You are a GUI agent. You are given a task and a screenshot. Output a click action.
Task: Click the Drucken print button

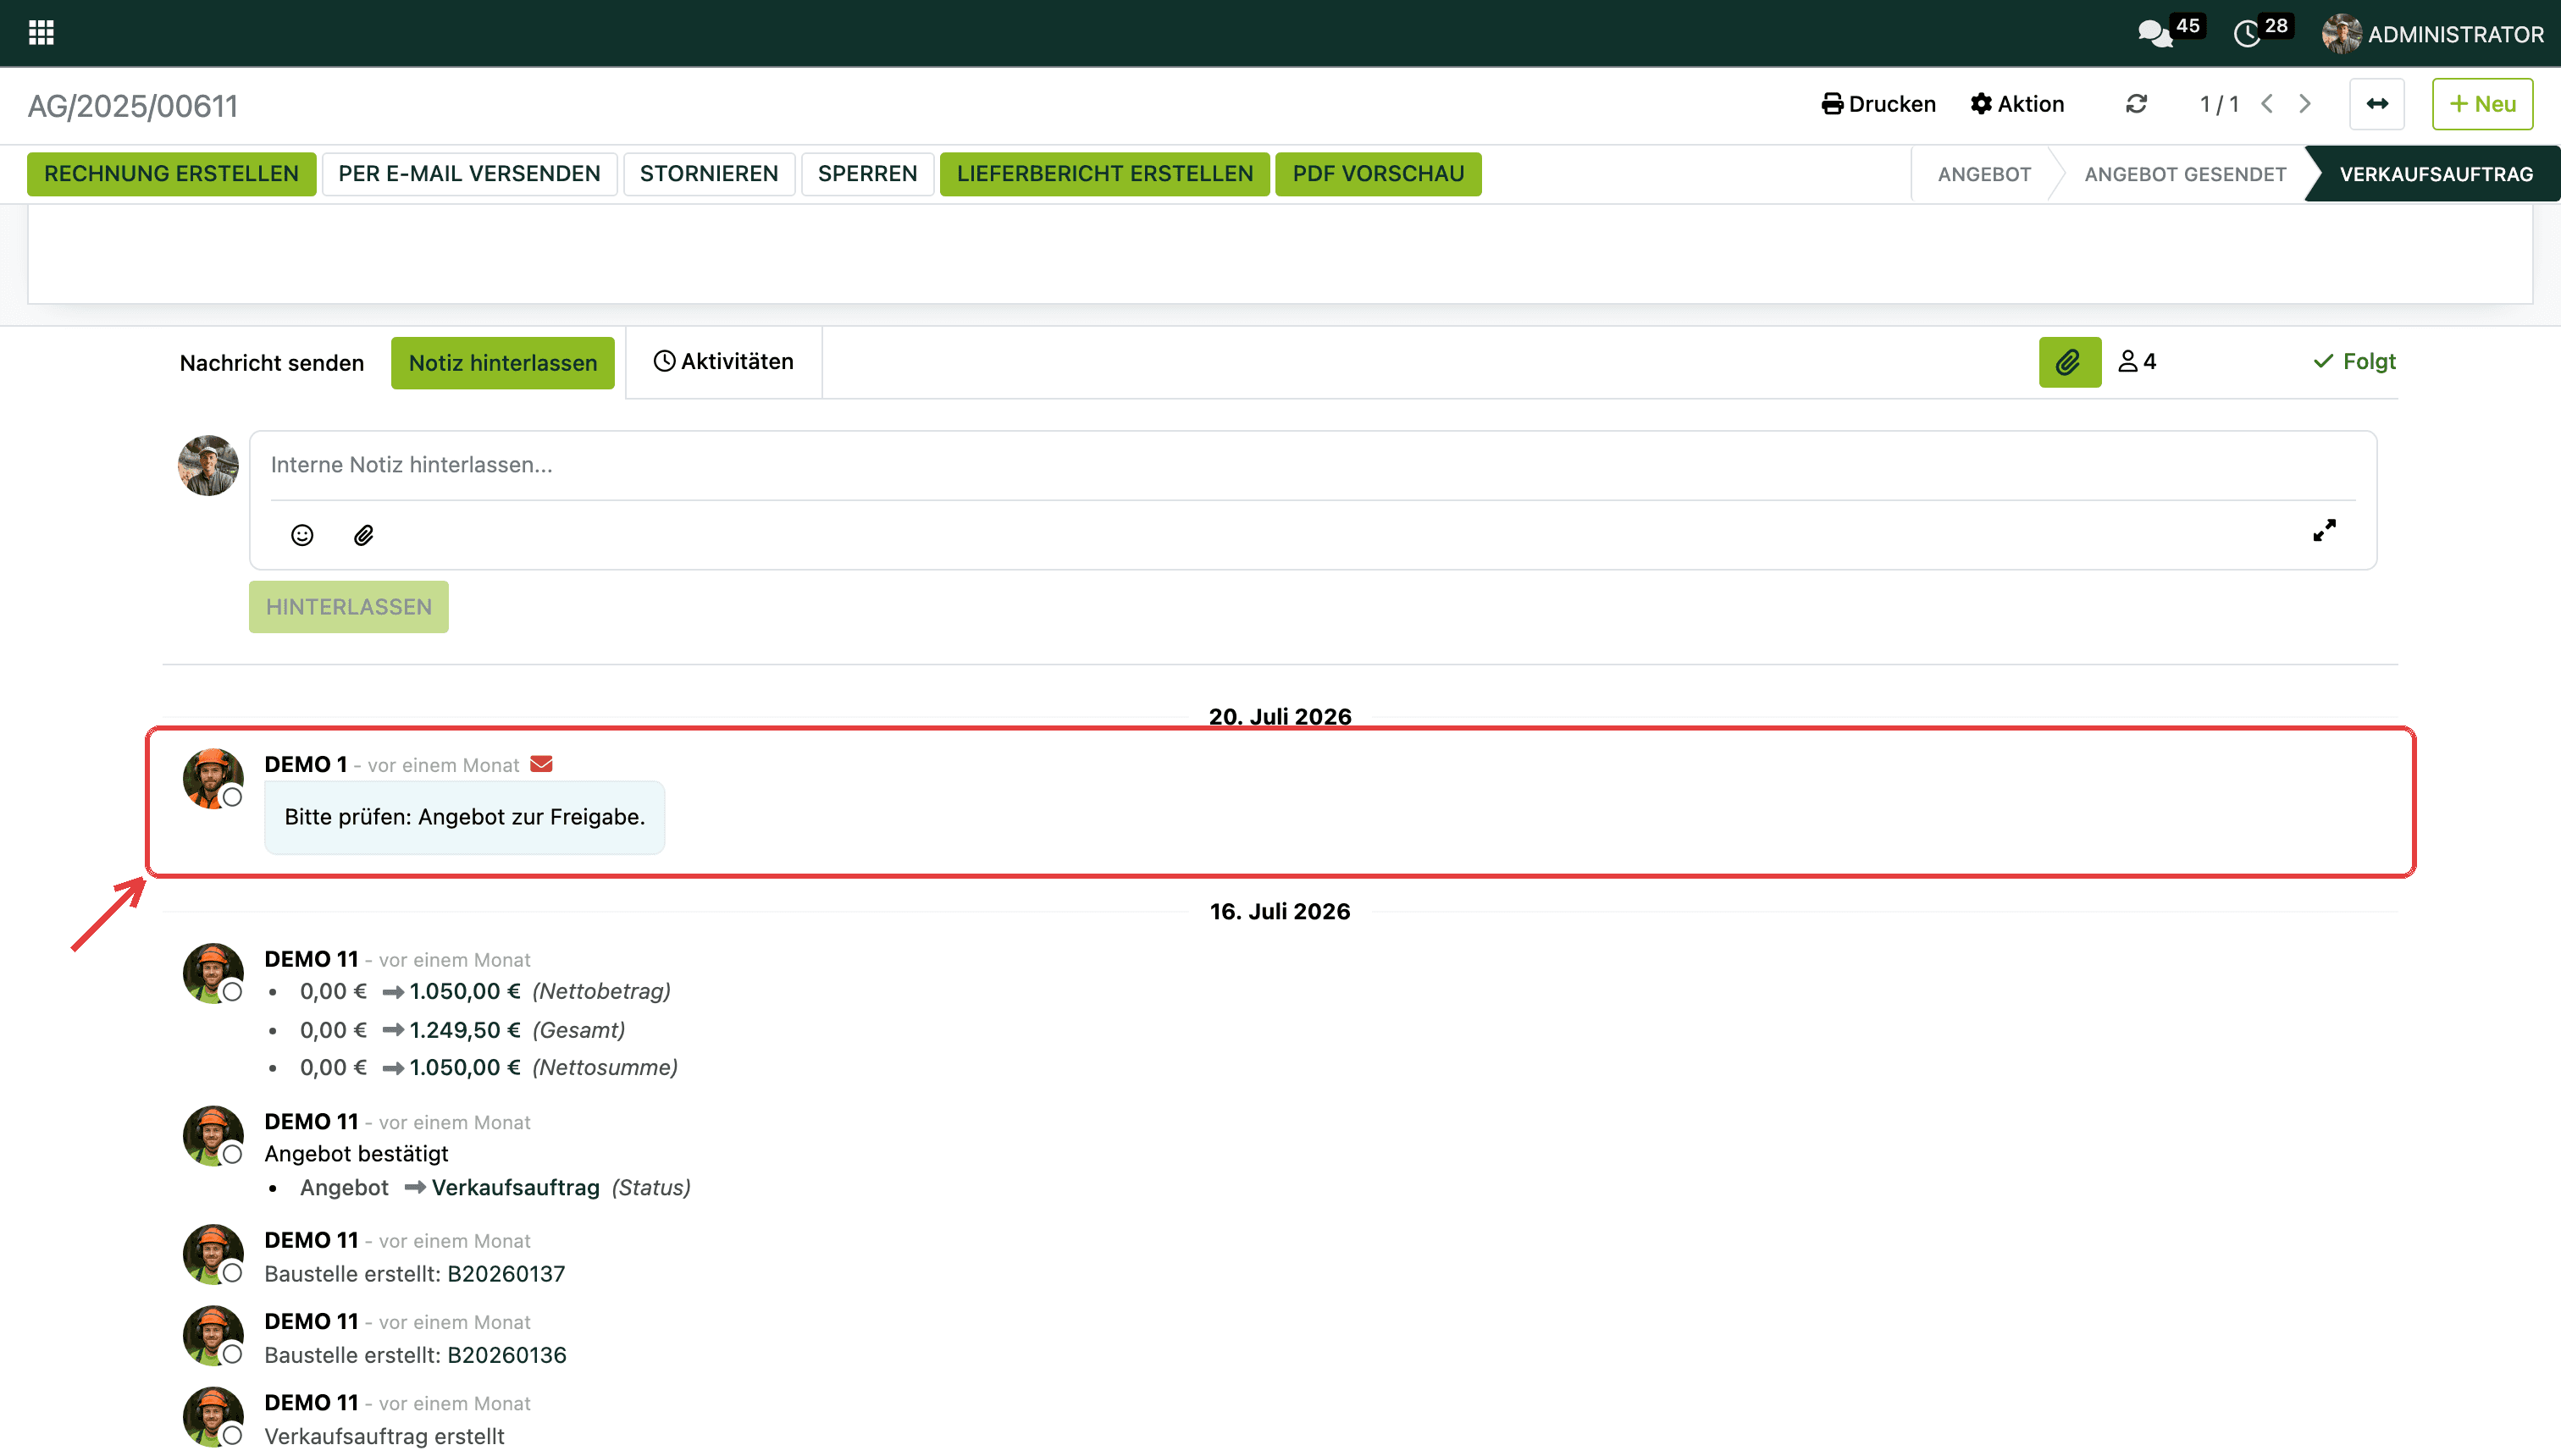click(x=1878, y=104)
